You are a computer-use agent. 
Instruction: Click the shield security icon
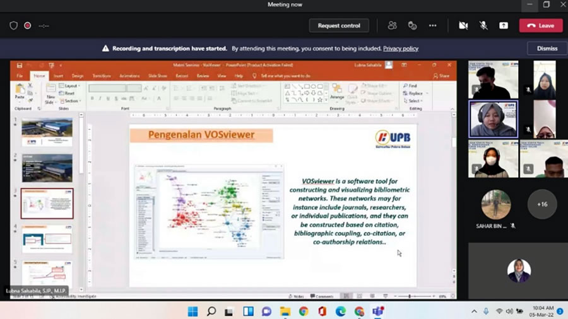coord(14,26)
